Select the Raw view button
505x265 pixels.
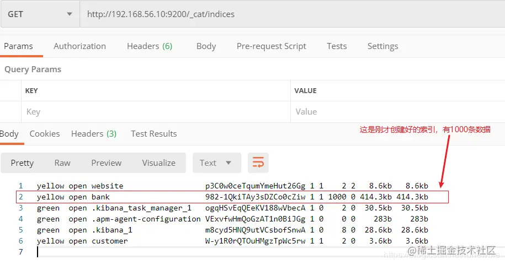click(62, 163)
